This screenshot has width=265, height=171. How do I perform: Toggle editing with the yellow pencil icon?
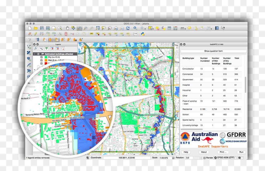tap(36, 34)
